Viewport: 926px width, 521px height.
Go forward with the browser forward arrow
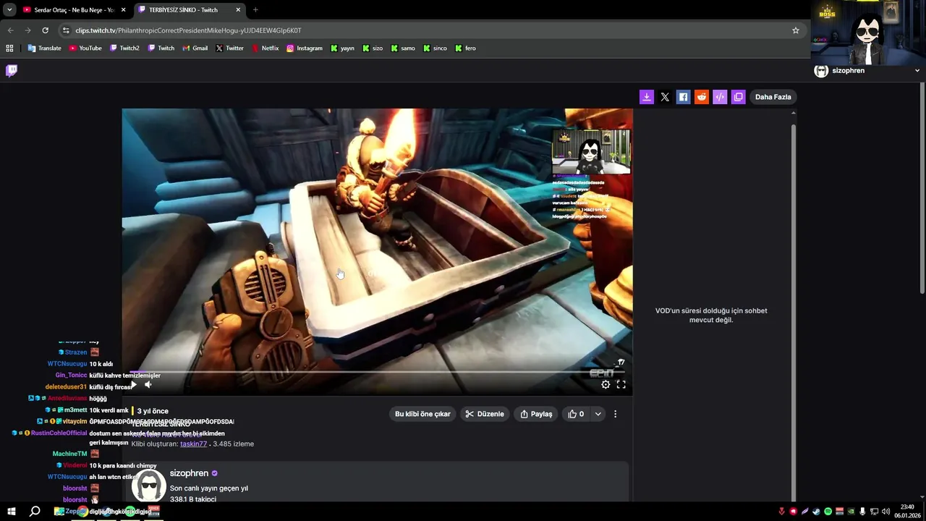click(x=27, y=30)
